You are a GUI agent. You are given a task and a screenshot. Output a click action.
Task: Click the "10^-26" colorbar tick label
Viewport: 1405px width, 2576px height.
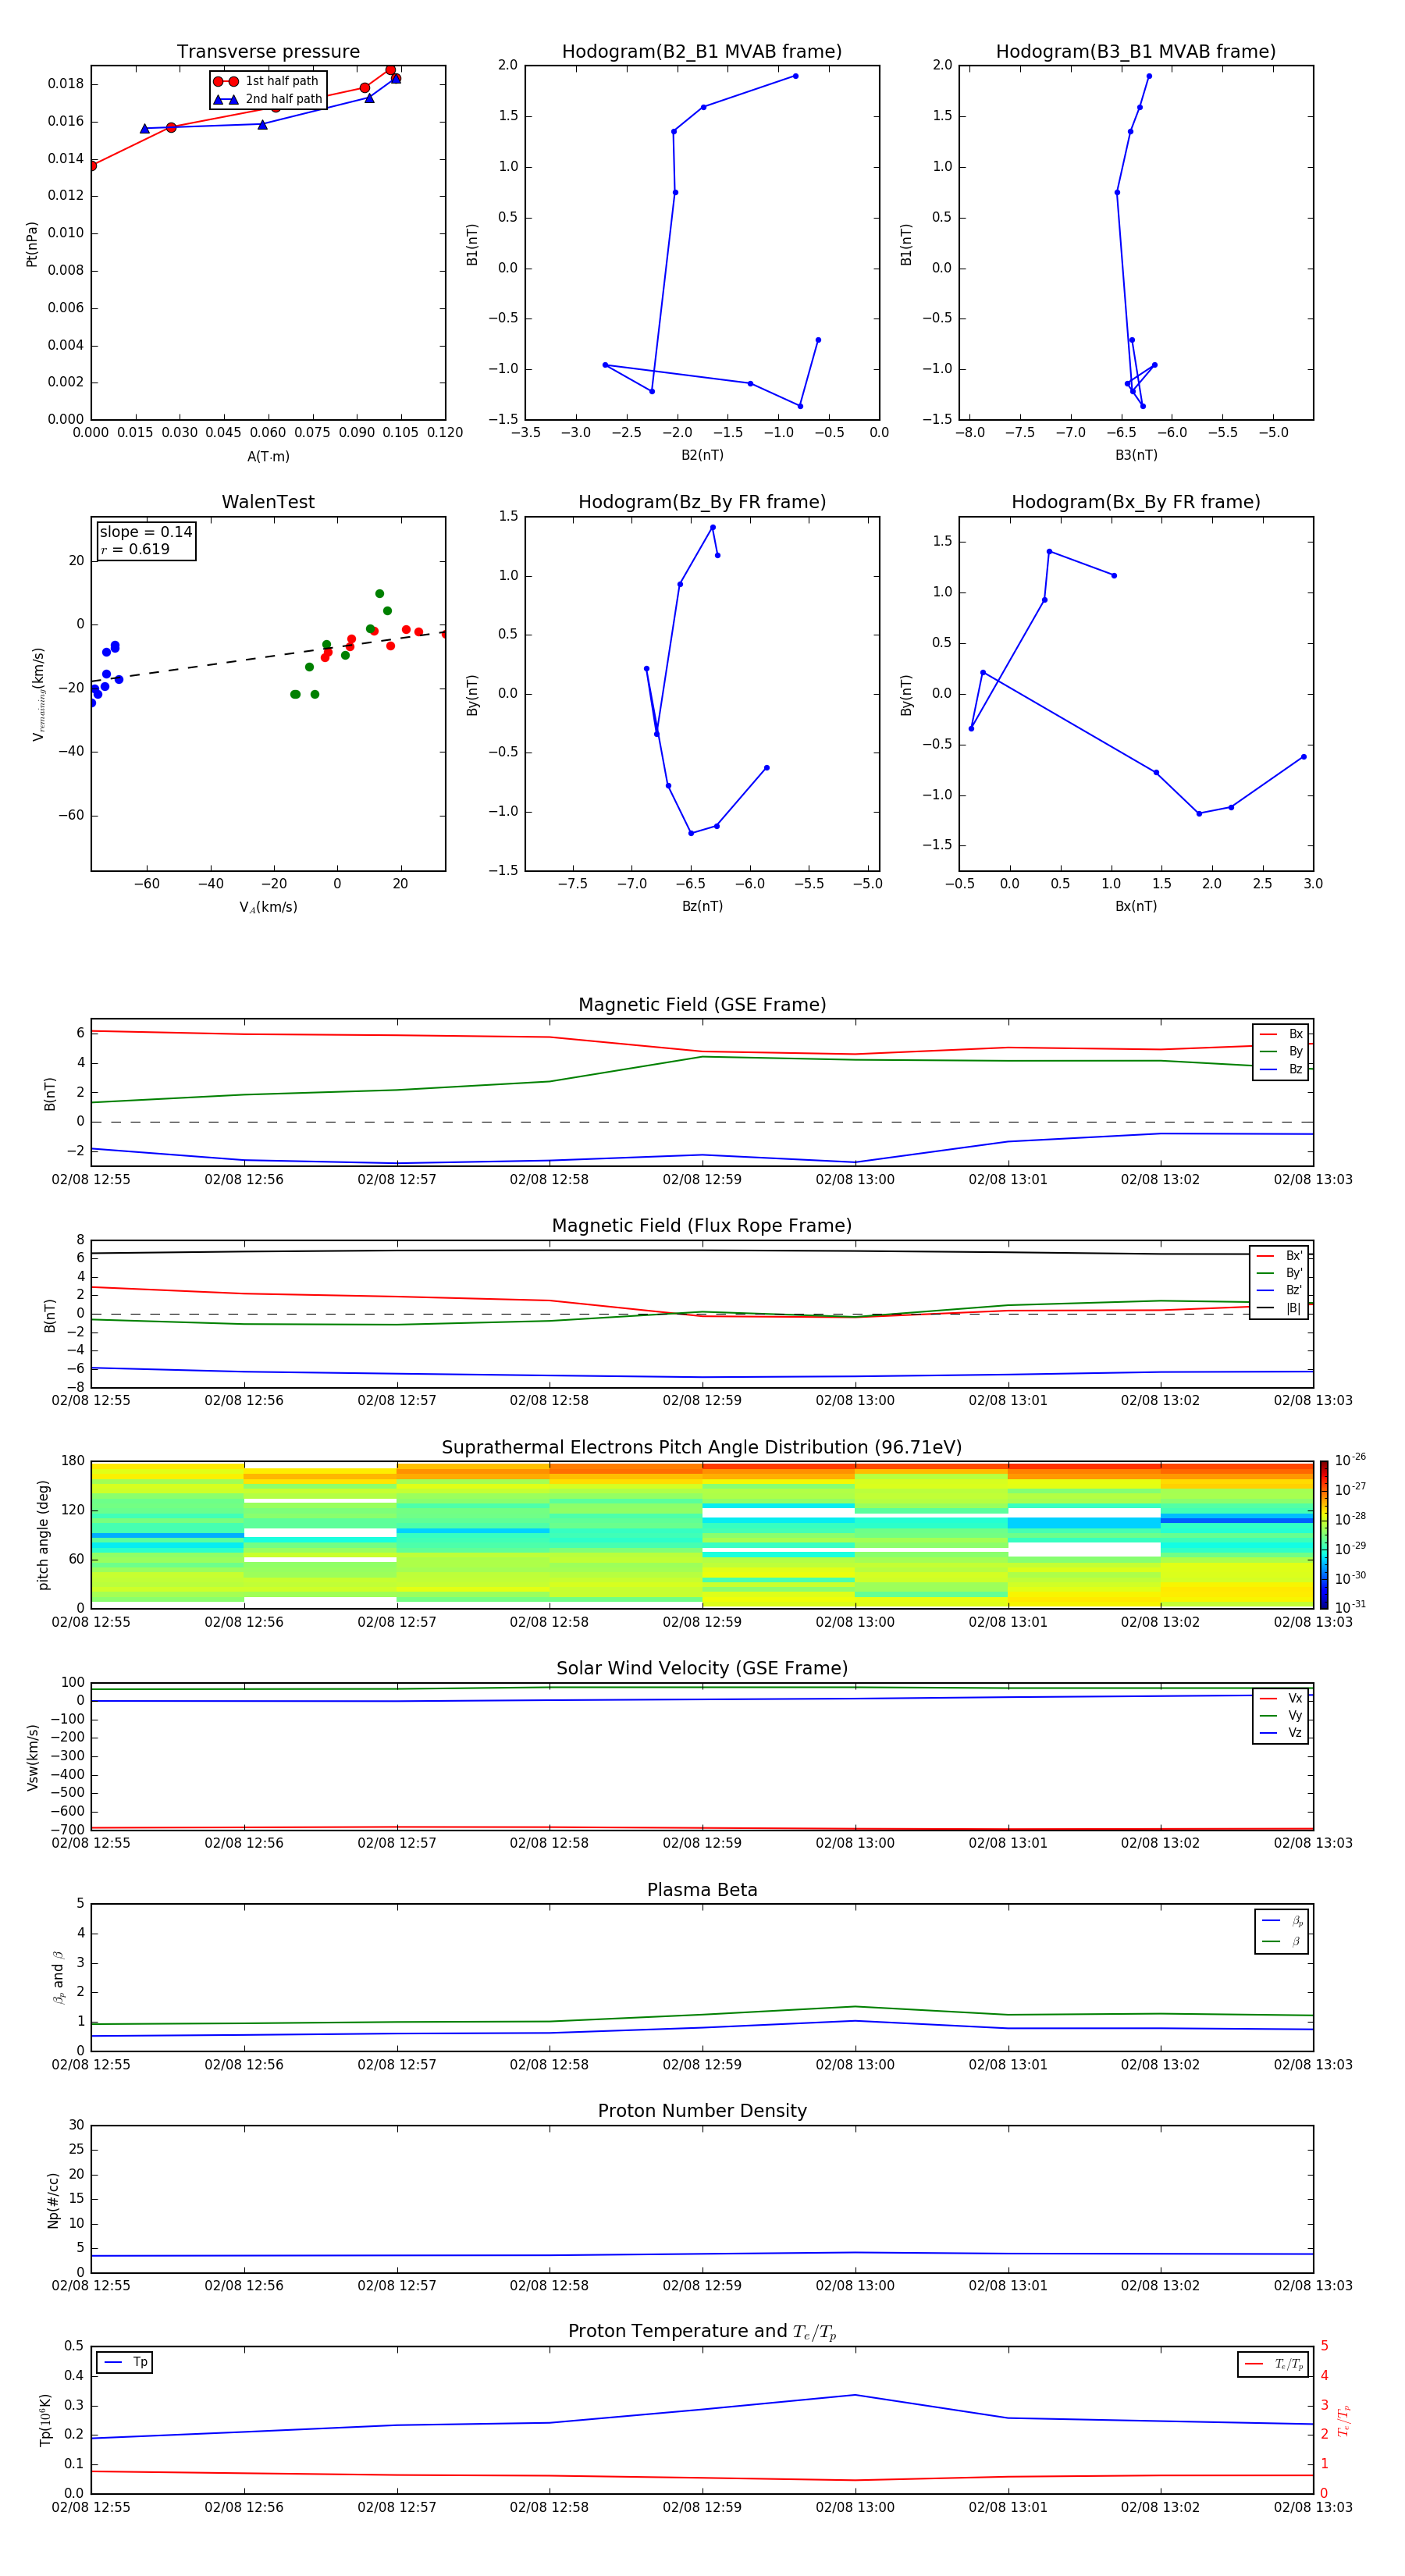click(1350, 1460)
